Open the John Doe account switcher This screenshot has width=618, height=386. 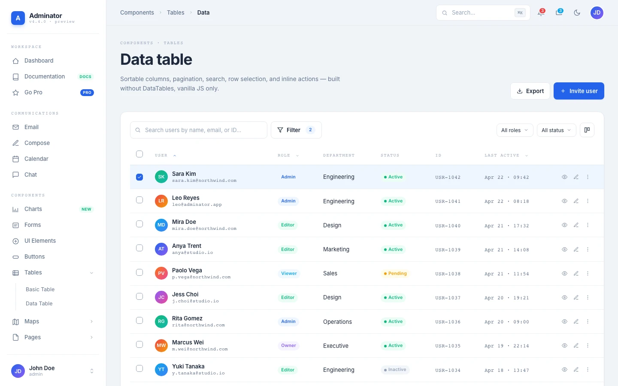coord(53,371)
